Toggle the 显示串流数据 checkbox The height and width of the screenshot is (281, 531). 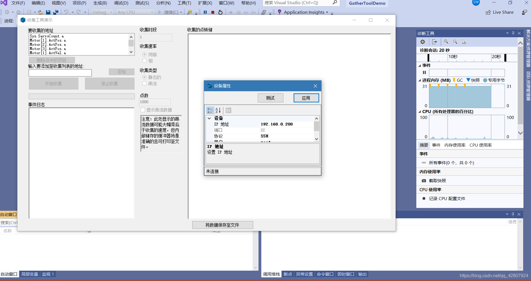[143, 110]
